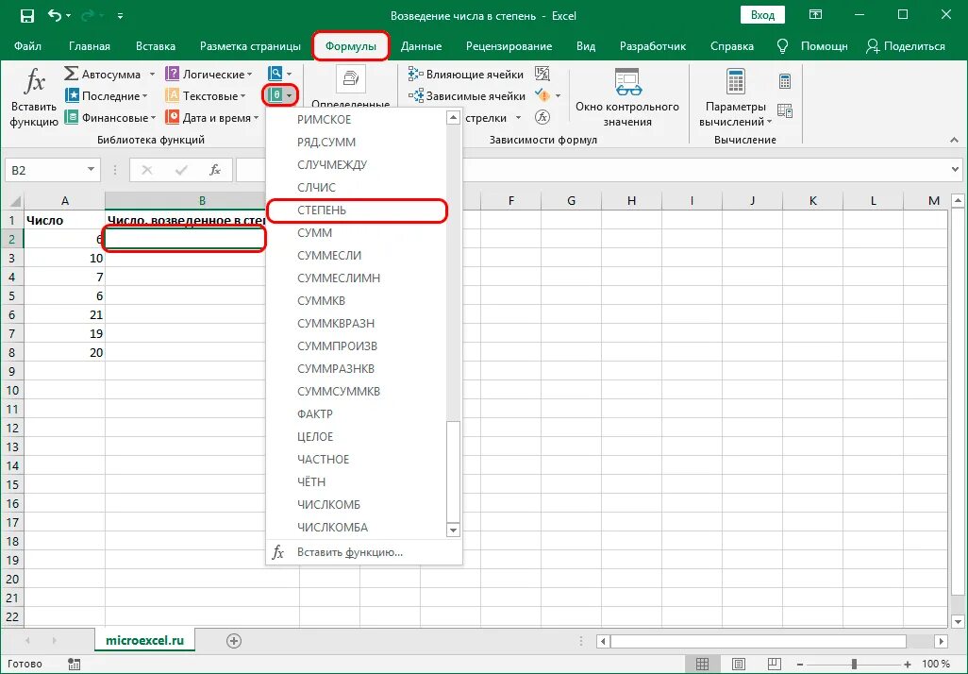Choose СУММПРОИЗВ from the function list
Viewport: 968px width, 674px height.
pos(357,345)
